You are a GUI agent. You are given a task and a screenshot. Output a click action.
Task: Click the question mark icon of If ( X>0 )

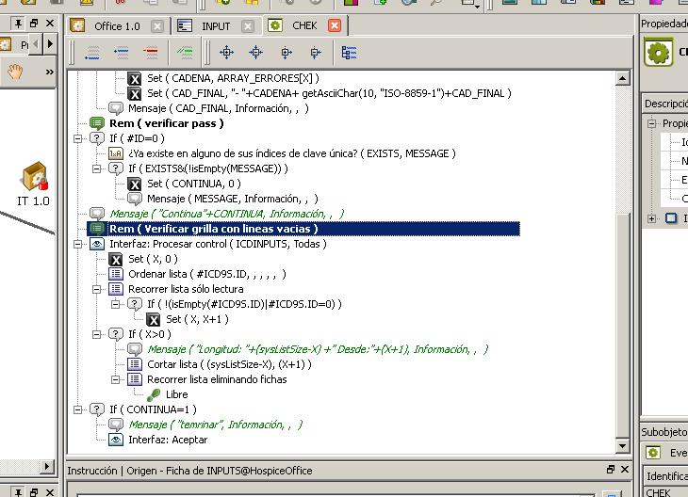(x=116, y=334)
